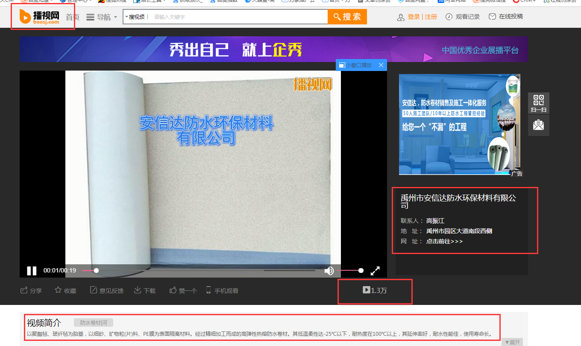
Task: Go to 首页 home page
Action: coord(72,17)
